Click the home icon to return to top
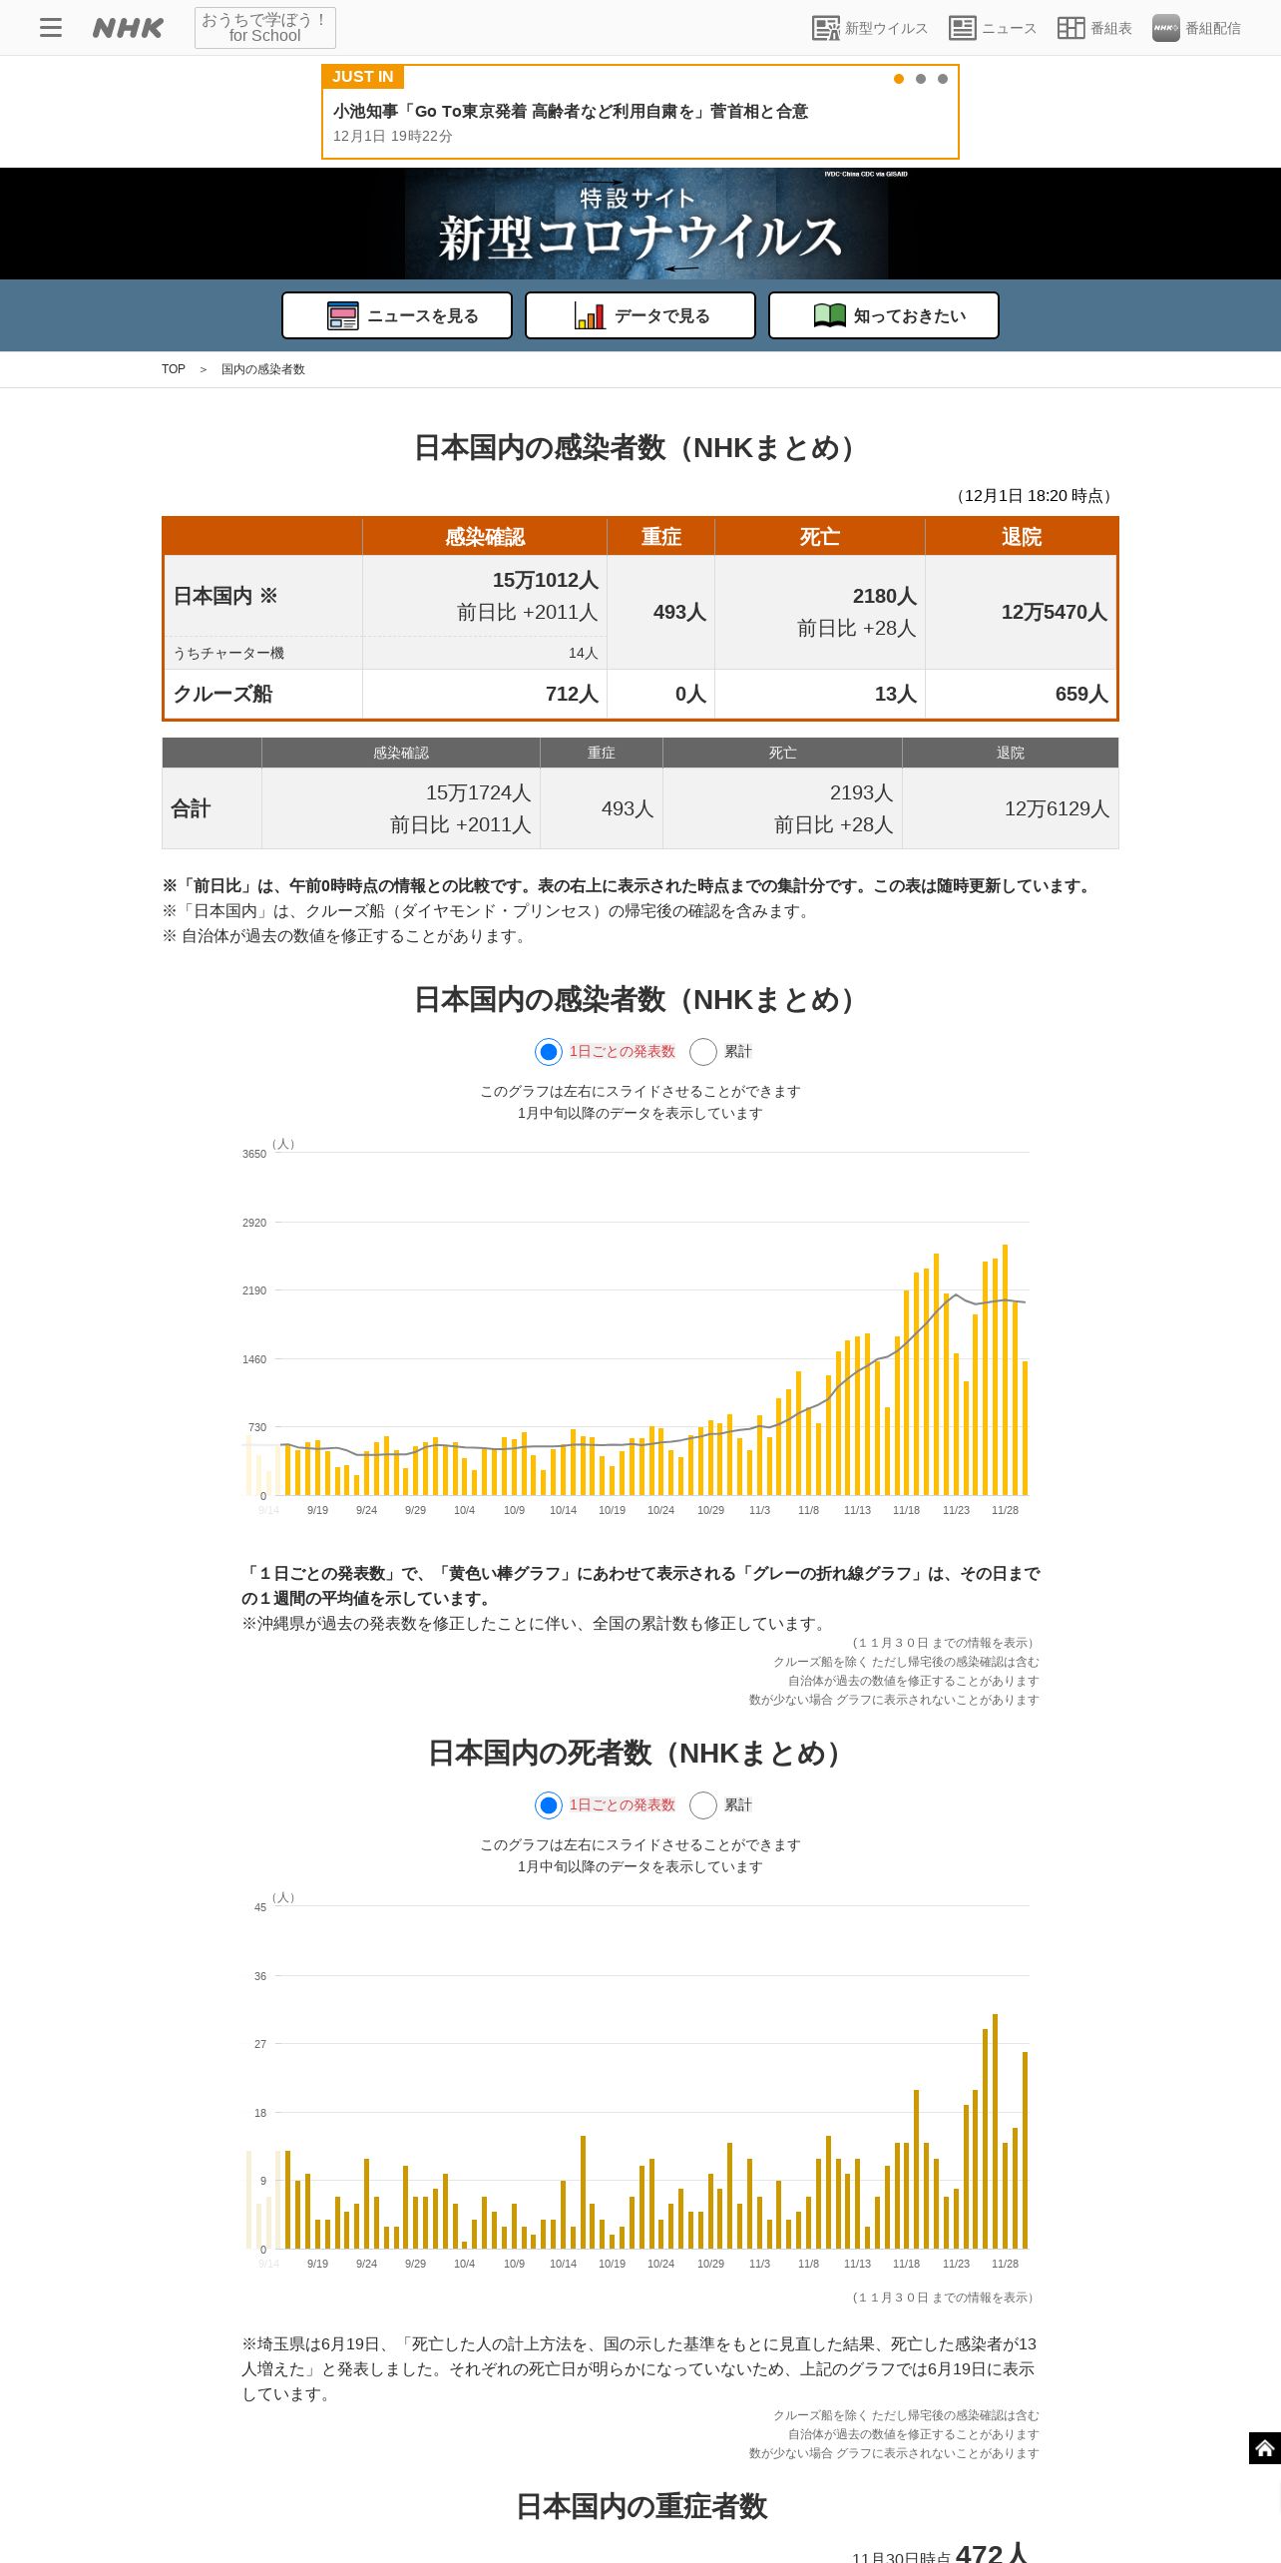 tap(1265, 2448)
